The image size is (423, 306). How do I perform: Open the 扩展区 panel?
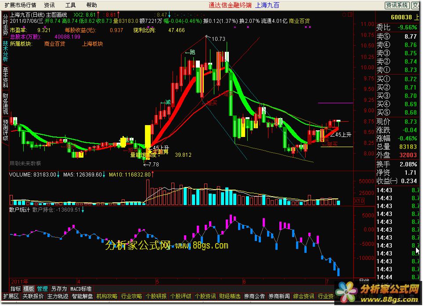click(x=11, y=296)
